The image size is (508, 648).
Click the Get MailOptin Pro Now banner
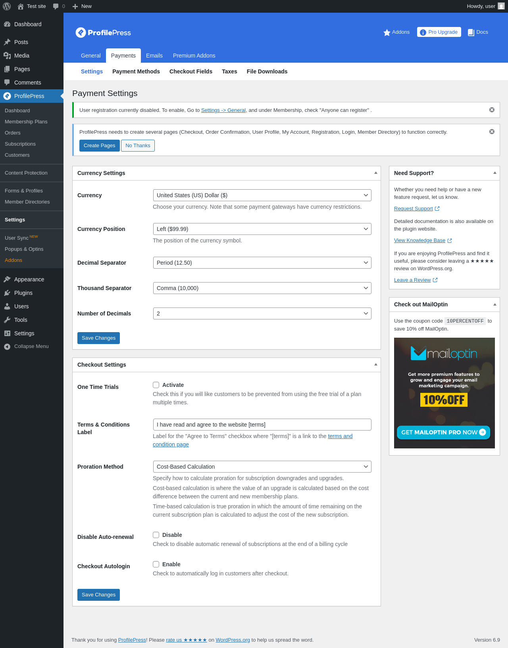click(444, 433)
